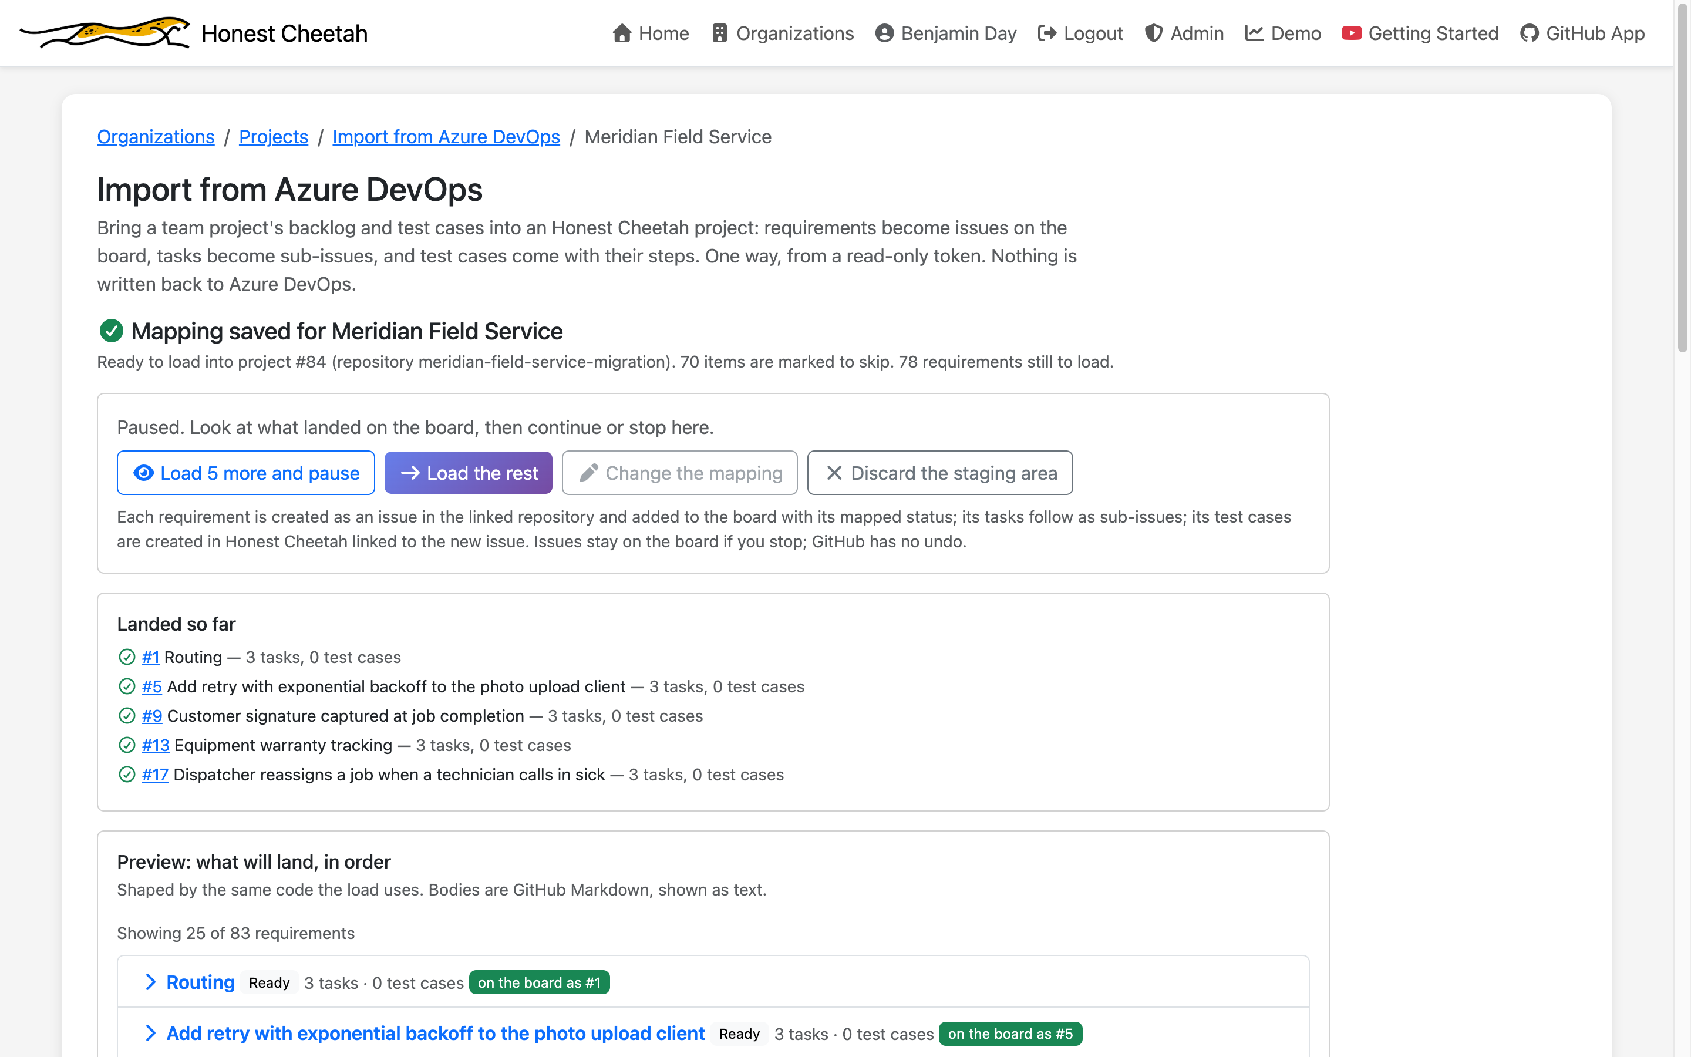Click the 'Import from Azure DevOps' page heading
The height and width of the screenshot is (1057, 1691).
pos(289,190)
